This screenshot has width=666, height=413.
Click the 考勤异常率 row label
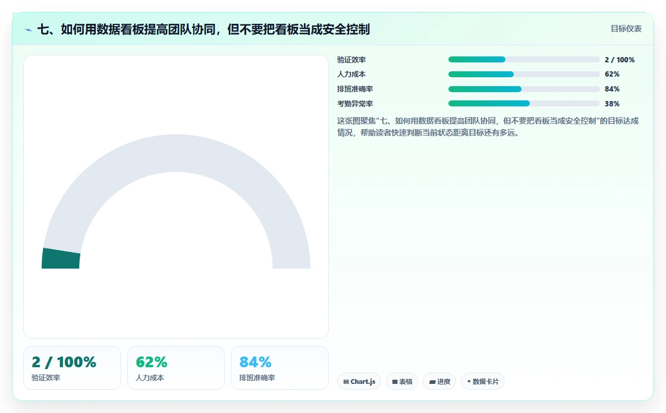tap(355, 103)
